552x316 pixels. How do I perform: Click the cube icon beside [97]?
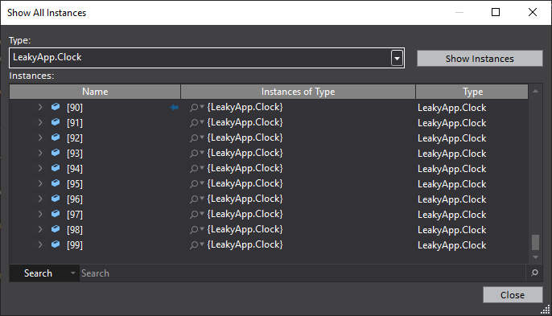coord(56,214)
